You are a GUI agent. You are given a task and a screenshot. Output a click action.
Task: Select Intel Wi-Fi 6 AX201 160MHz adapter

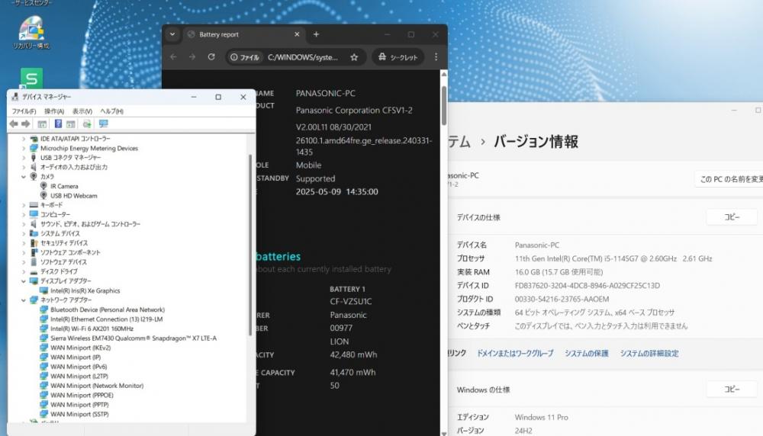[92, 329]
